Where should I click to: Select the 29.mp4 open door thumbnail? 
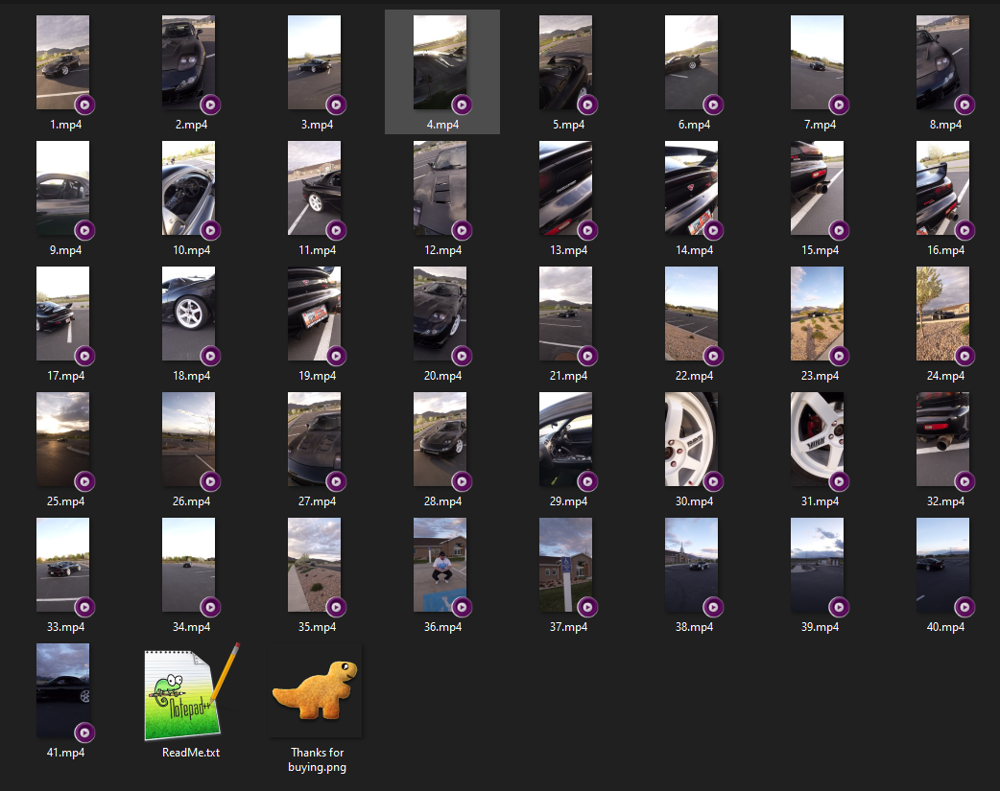[x=565, y=438]
